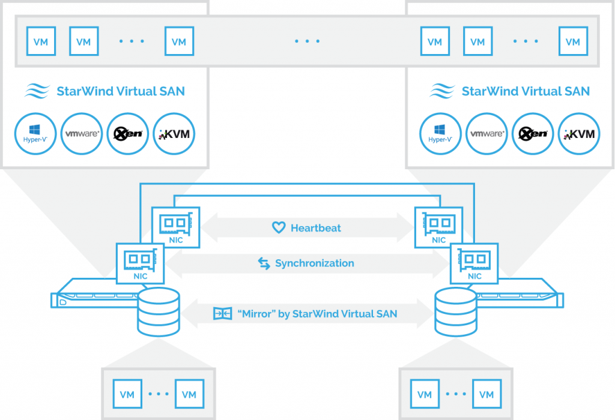Click the right rack server chassis
The height and width of the screenshot is (420, 615).
(x=520, y=294)
